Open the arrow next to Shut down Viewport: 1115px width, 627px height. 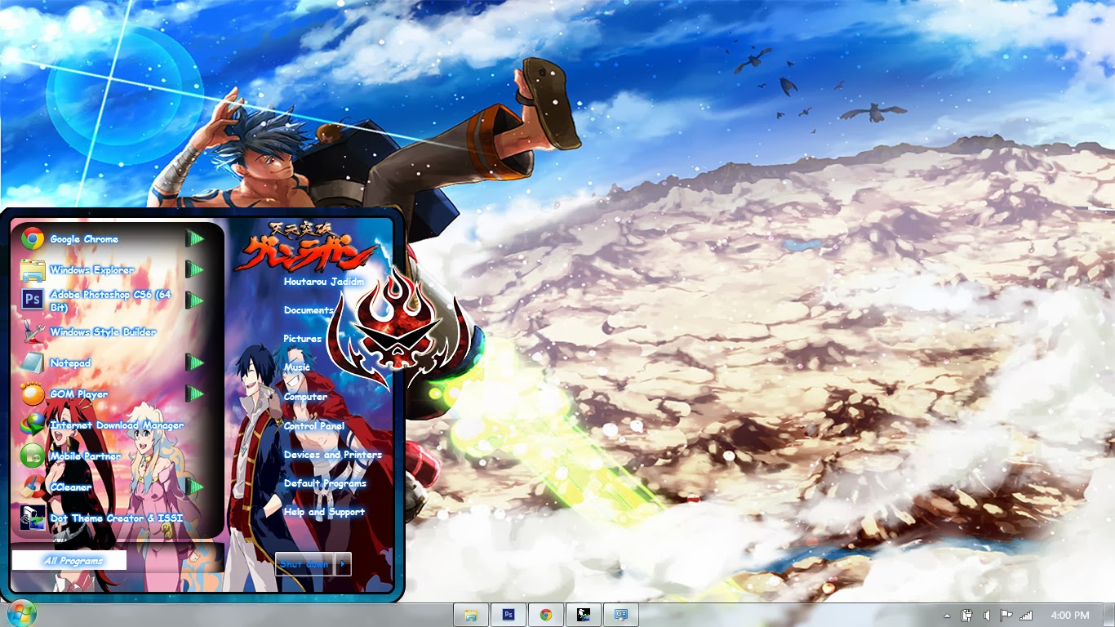pyautogui.click(x=344, y=563)
